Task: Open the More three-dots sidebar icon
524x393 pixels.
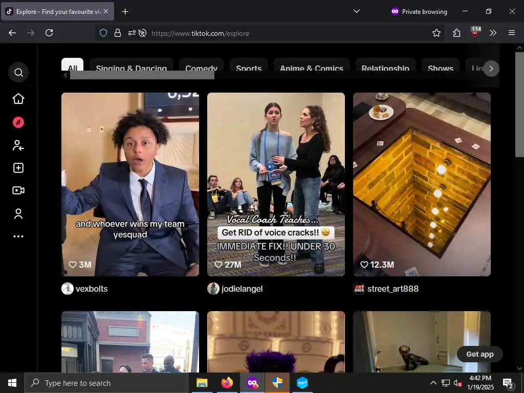Action: pyautogui.click(x=18, y=236)
